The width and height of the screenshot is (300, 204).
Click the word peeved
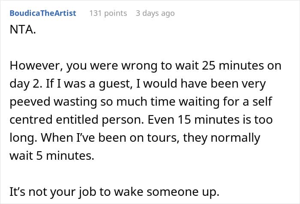30,102
